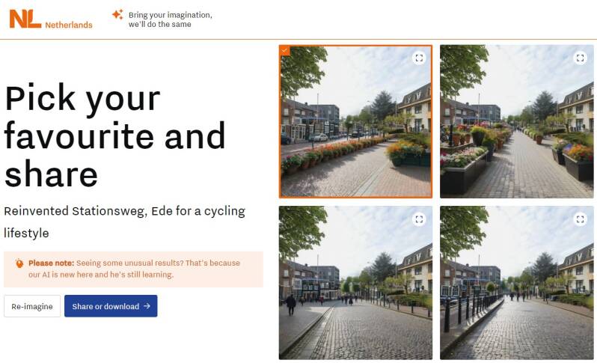Image resolution: width=597 pixels, height=363 pixels.
Task: Click the Please note notice banner
Action: (133, 269)
